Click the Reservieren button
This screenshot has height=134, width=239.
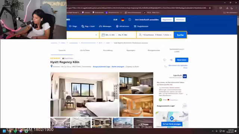[182, 60]
